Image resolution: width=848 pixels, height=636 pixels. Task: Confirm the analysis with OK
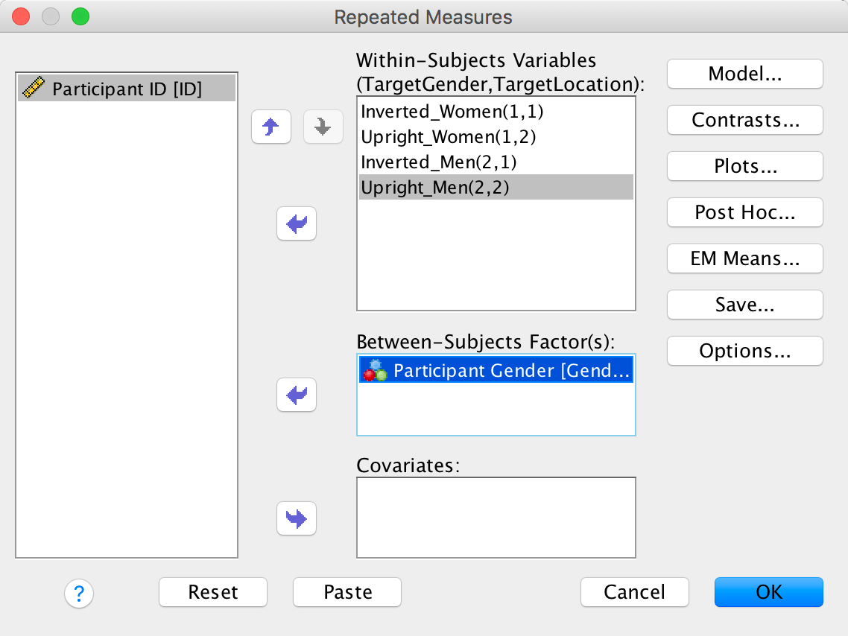pyautogui.click(x=768, y=592)
